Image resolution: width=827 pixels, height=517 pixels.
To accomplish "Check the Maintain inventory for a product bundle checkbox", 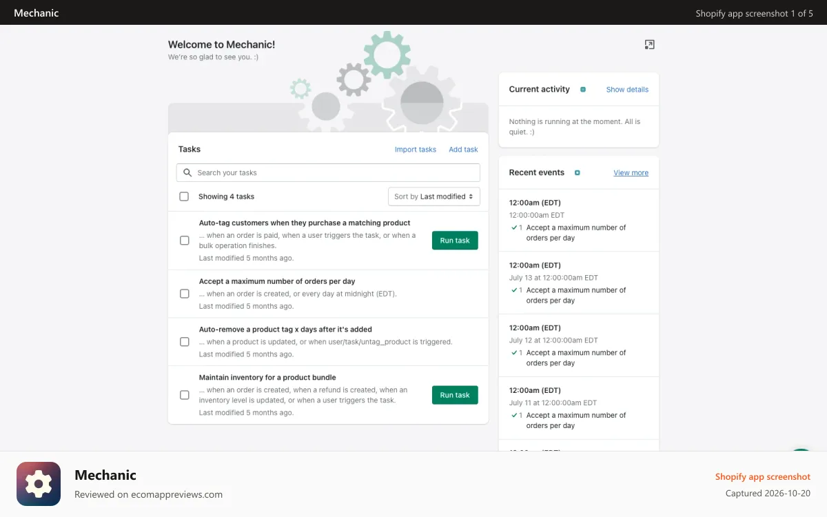I will (185, 395).
